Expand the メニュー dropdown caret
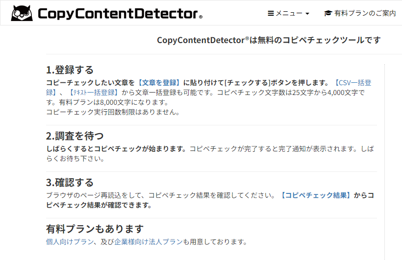This screenshot has height=260, width=402. point(307,14)
